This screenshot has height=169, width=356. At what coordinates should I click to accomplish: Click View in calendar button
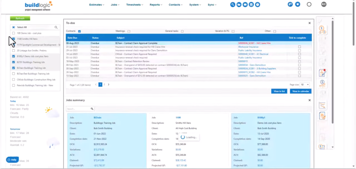[301, 91]
